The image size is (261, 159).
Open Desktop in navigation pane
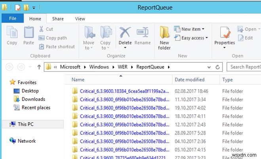pyautogui.click(x=26, y=91)
